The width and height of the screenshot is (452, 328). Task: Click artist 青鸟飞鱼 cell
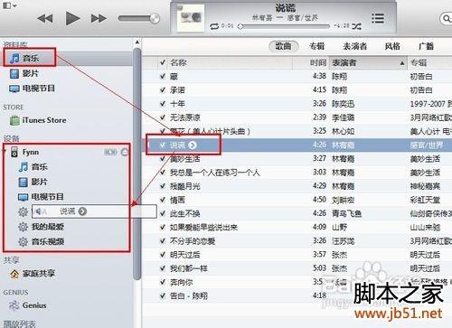pyautogui.click(x=346, y=213)
